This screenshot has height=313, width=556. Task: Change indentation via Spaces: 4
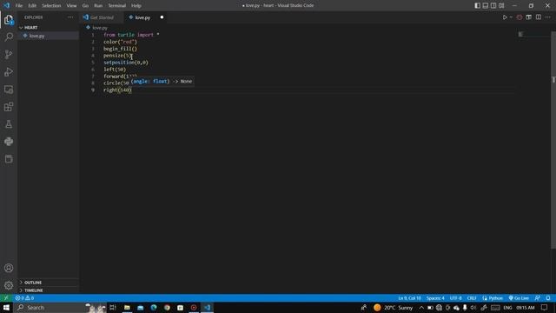point(435,298)
